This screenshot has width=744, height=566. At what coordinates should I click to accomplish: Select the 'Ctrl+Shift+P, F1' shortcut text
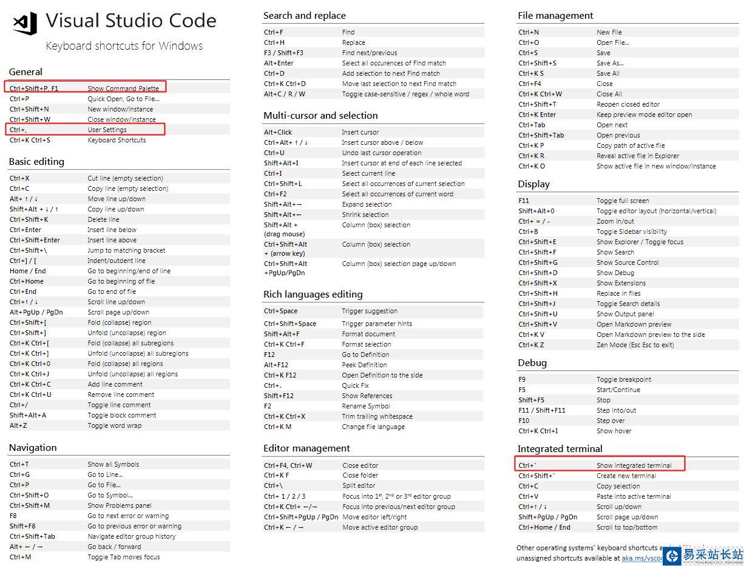click(34, 88)
